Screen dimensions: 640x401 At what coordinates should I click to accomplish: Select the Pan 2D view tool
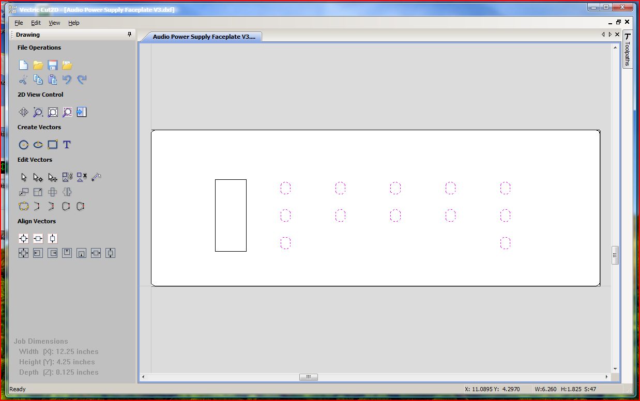[x=23, y=112]
